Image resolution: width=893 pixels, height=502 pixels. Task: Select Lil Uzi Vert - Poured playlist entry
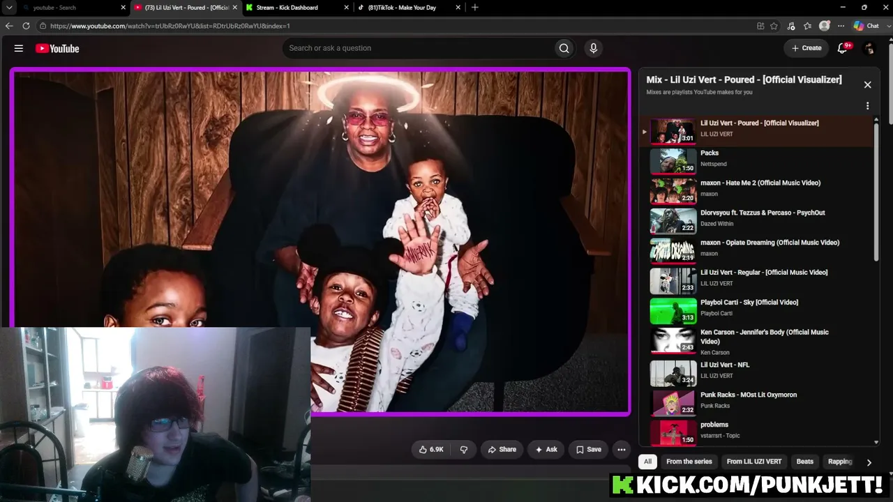[x=756, y=130]
